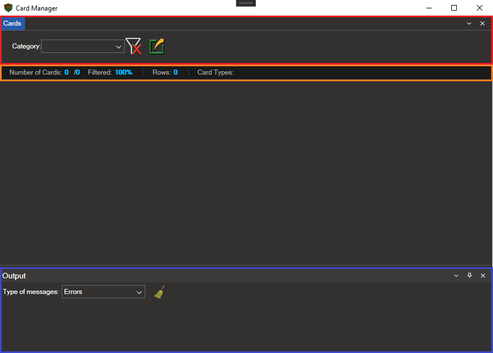Click the top center grip handle
The height and width of the screenshot is (353, 493).
[246, 3]
